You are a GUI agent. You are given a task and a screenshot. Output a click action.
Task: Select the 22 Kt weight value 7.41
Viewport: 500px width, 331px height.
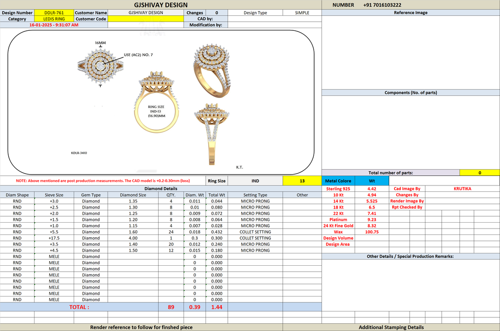coord(372,214)
